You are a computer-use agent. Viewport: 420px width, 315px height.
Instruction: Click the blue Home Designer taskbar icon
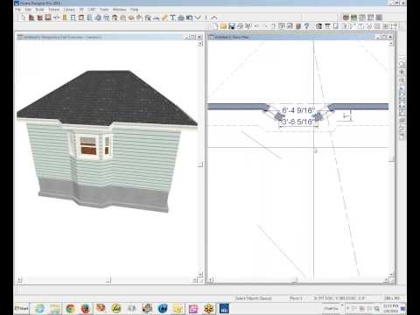click(224, 309)
